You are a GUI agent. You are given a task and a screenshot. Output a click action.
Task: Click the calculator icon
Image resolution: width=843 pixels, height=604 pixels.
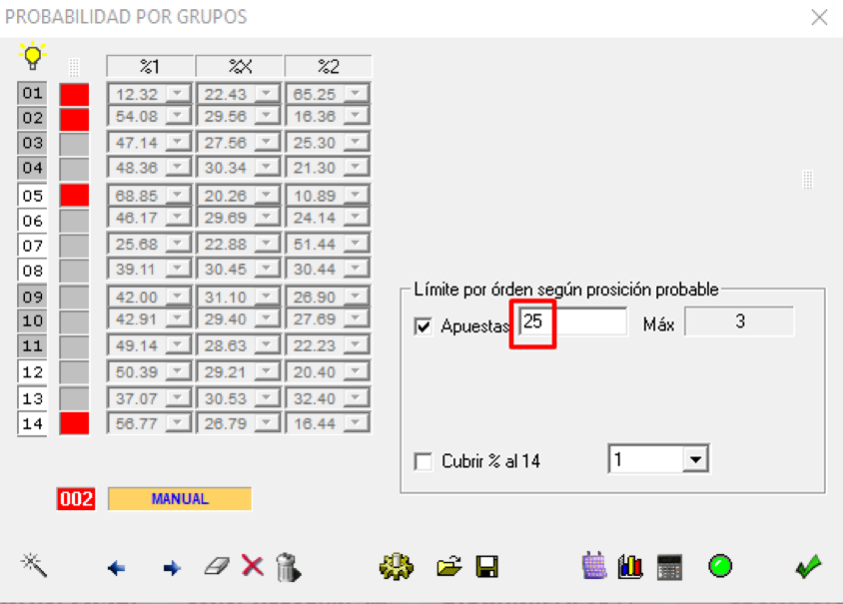(669, 567)
